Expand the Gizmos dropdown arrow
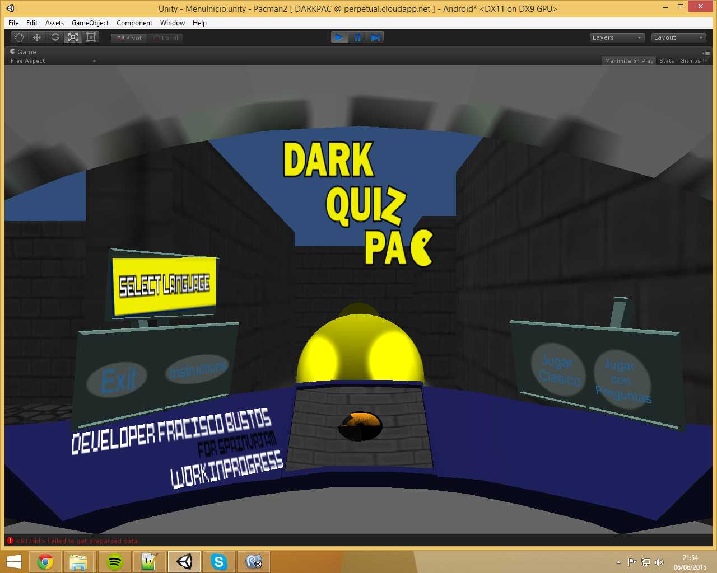 (x=706, y=61)
